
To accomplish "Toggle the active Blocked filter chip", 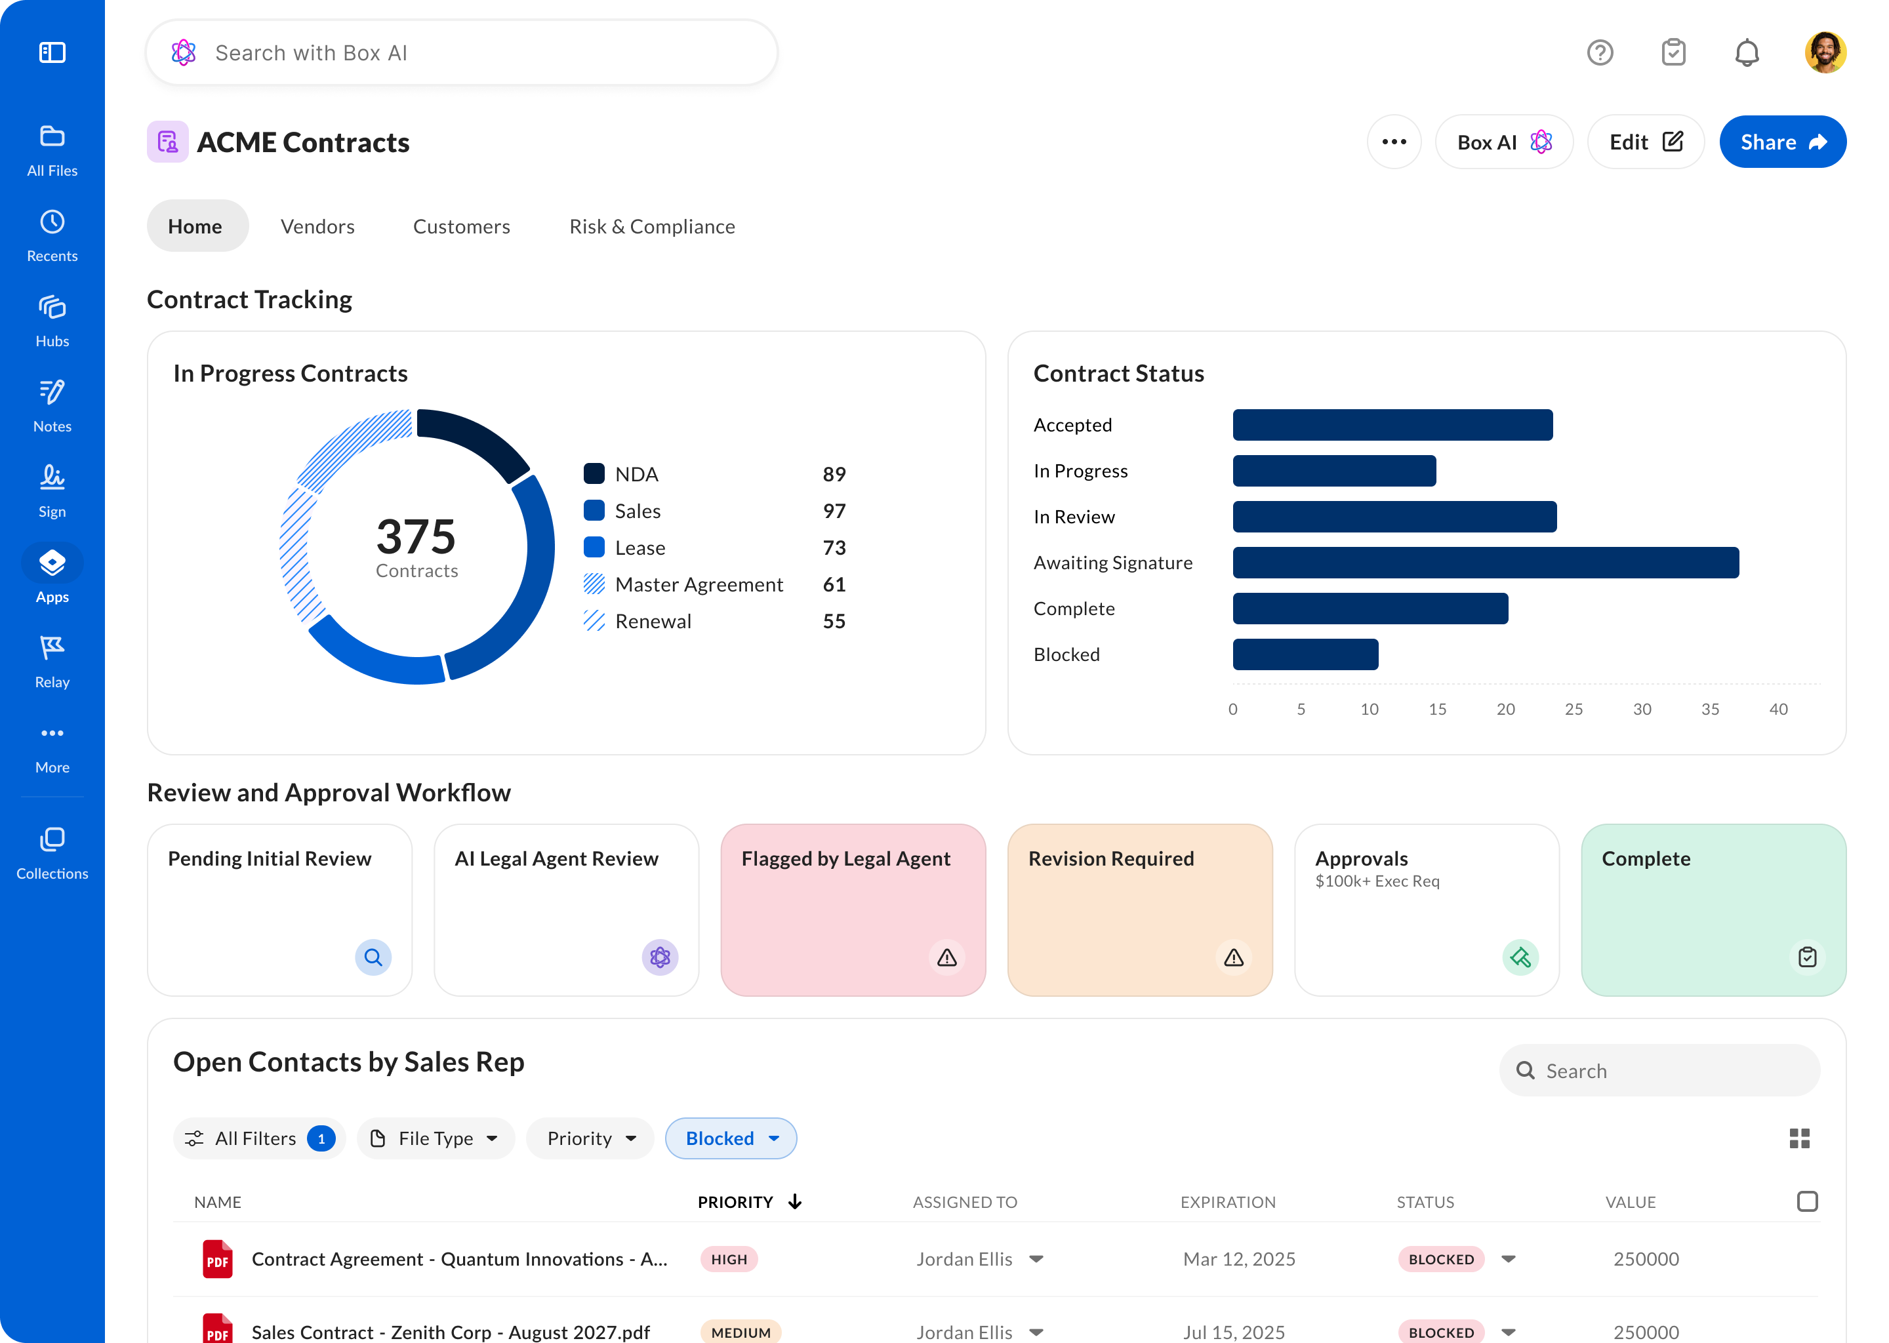I will (731, 1139).
